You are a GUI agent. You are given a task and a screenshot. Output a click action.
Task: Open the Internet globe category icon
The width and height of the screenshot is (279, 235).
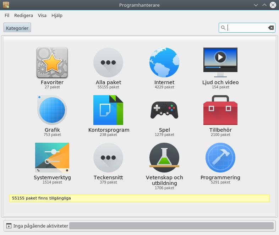tap(164, 62)
